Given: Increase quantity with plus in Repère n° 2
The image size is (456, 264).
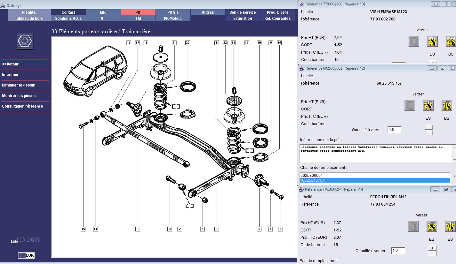Looking at the screenshot, I should 429,127.
